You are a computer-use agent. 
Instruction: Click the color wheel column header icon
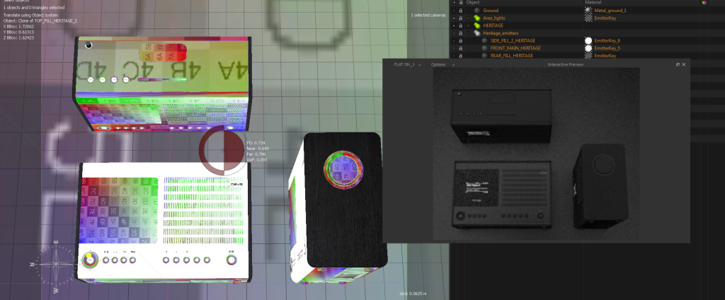[704, 3]
